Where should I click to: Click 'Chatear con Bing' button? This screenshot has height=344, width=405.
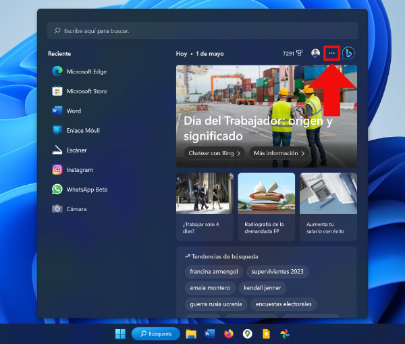pos(215,153)
